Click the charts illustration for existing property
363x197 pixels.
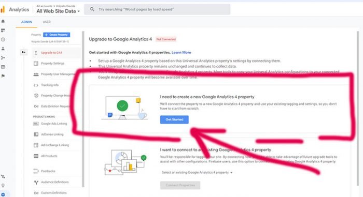[x=125, y=162]
